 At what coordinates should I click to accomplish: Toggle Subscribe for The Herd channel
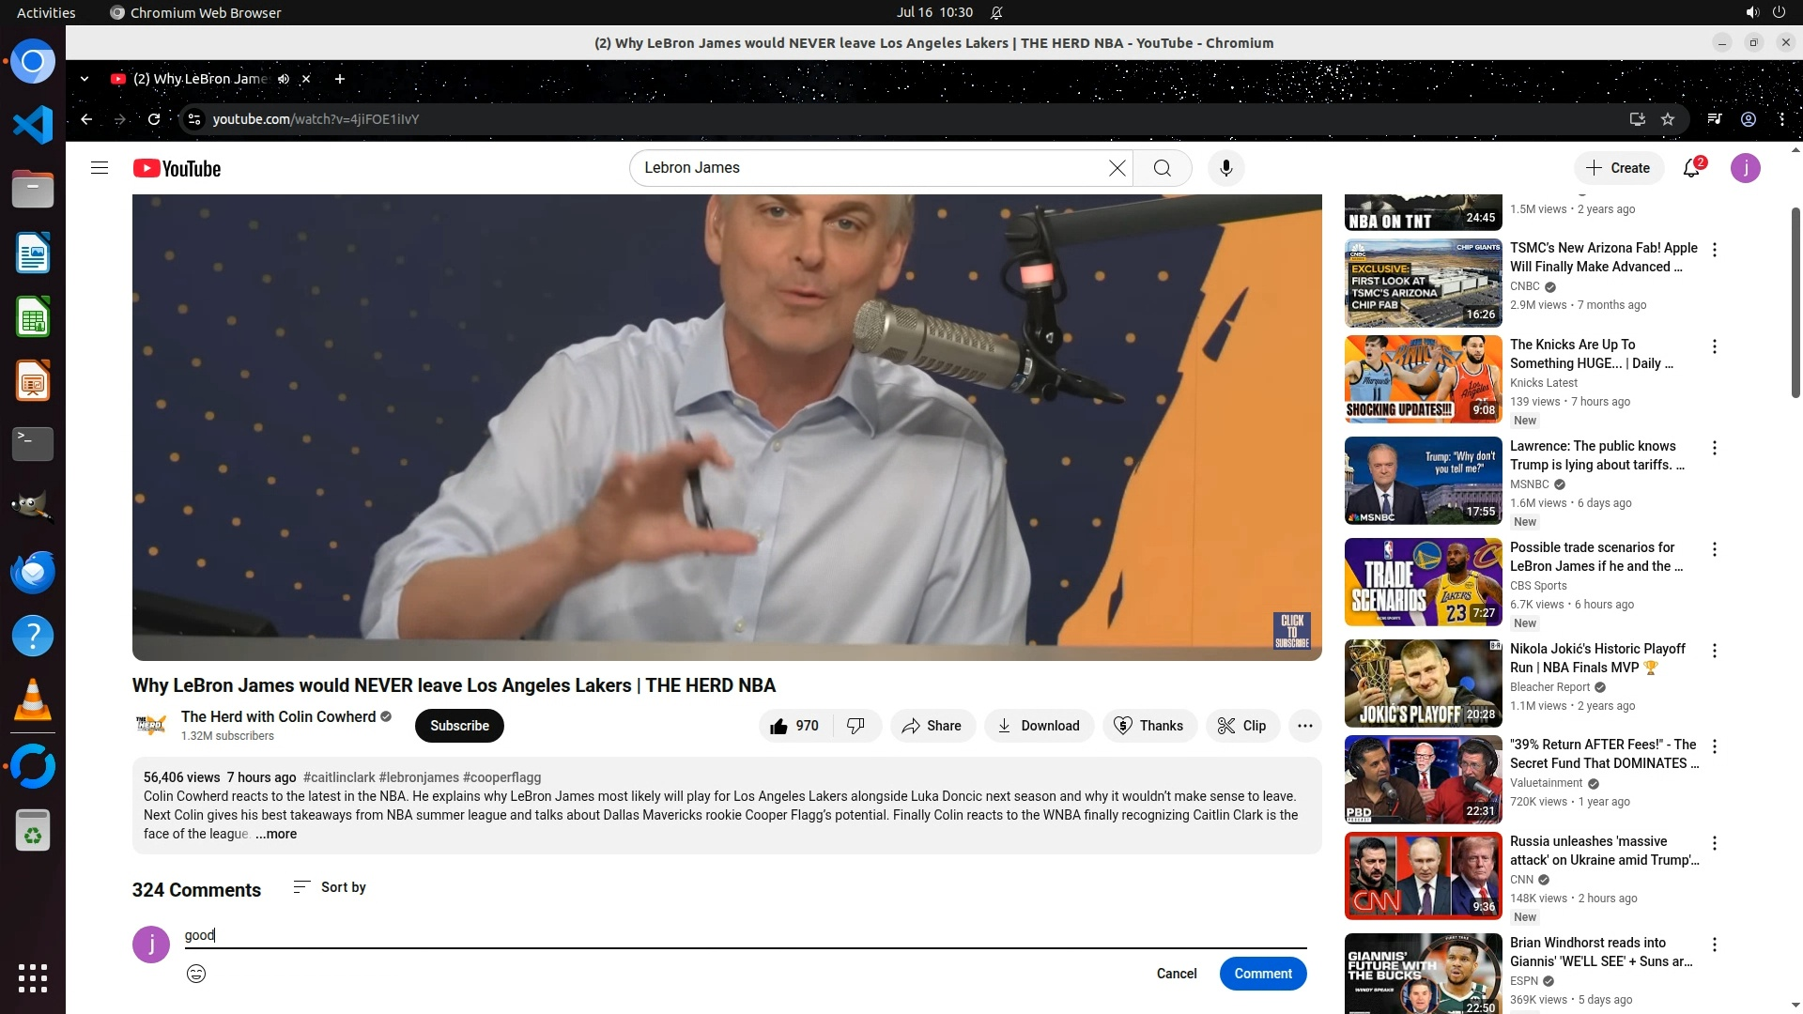[459, 726]
